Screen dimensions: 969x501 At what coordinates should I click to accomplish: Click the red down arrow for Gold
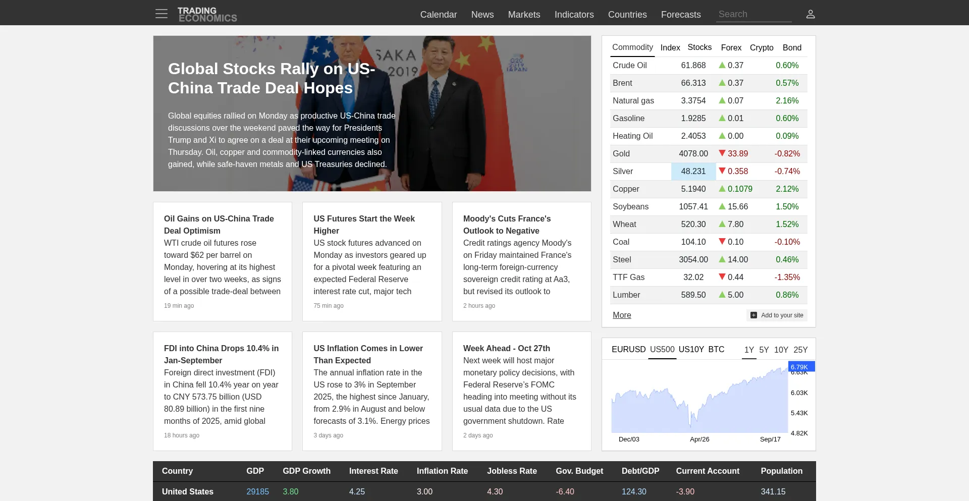tap(722, 153)
